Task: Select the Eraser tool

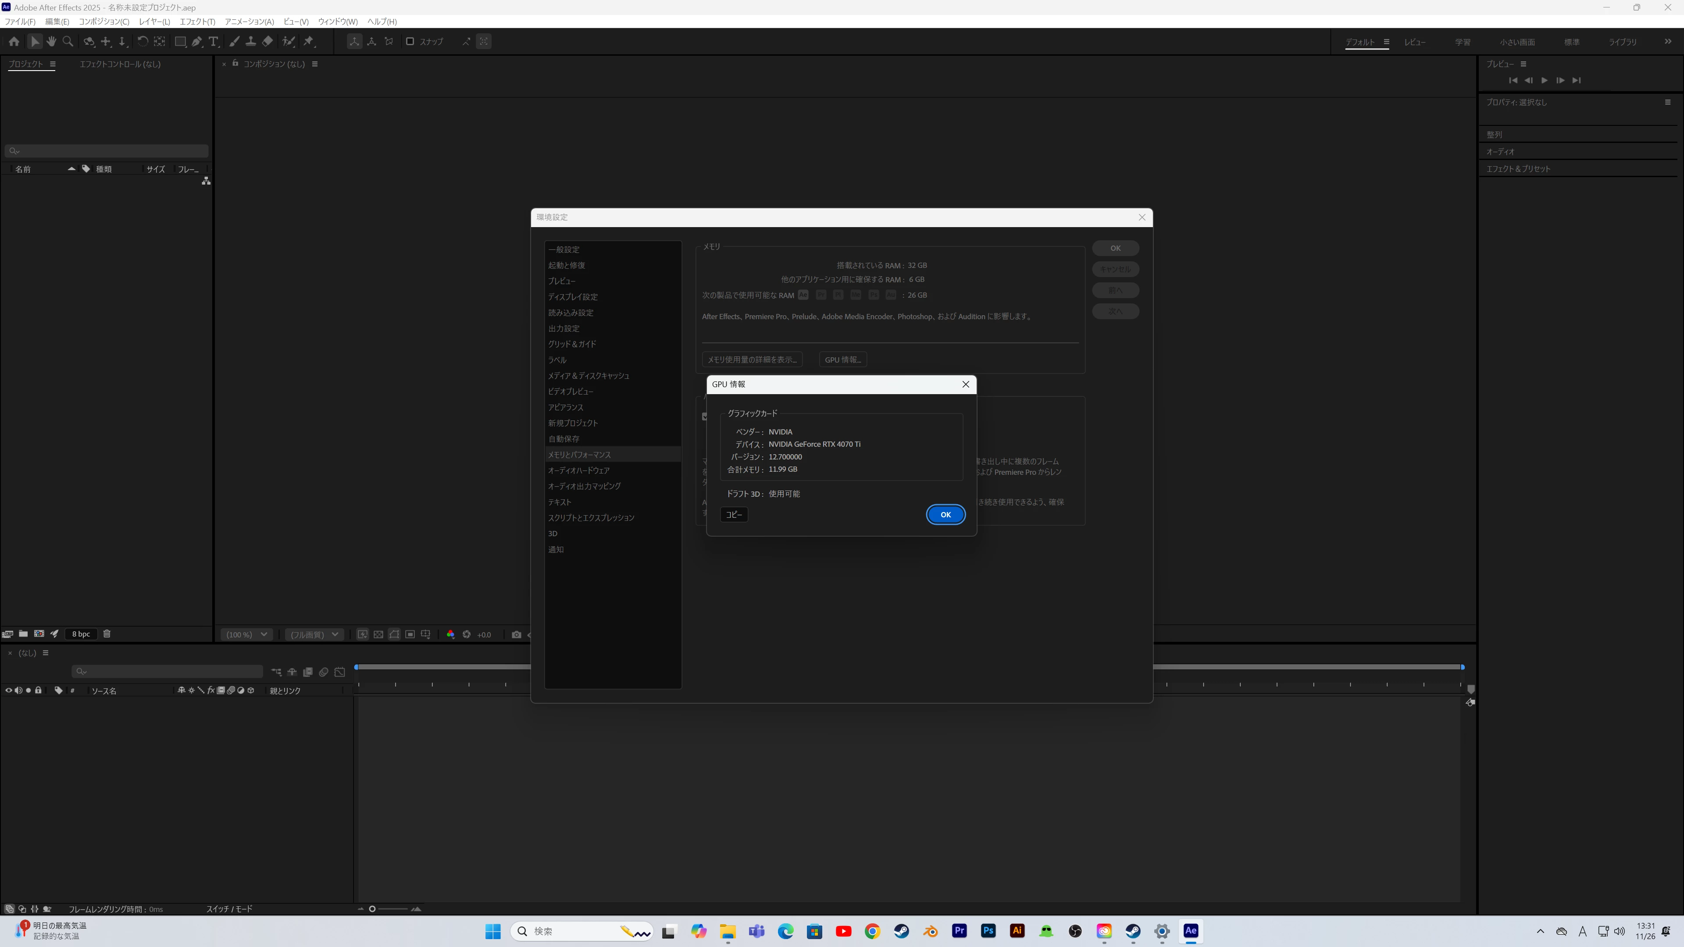Action: coord(268,42)
